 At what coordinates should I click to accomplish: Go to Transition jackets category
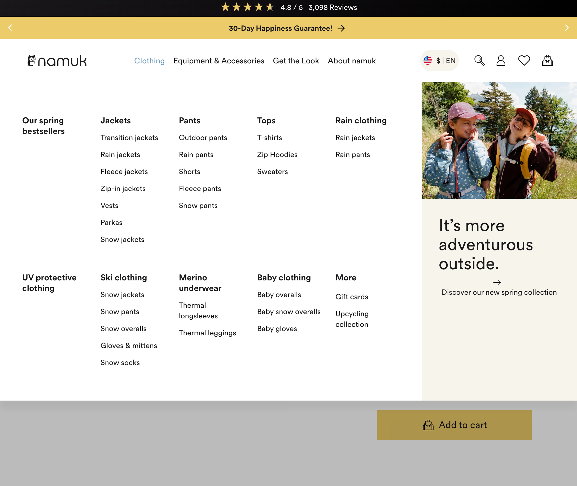[x=129, y=137]
